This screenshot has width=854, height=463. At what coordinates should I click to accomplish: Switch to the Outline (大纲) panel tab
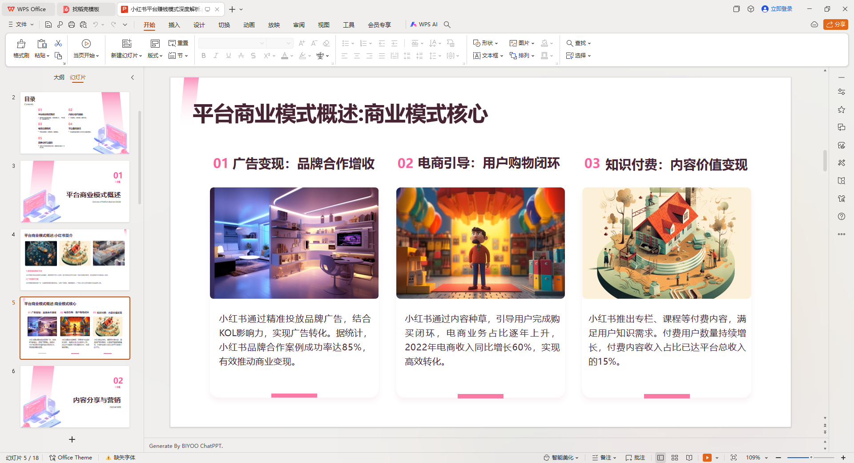59,77
